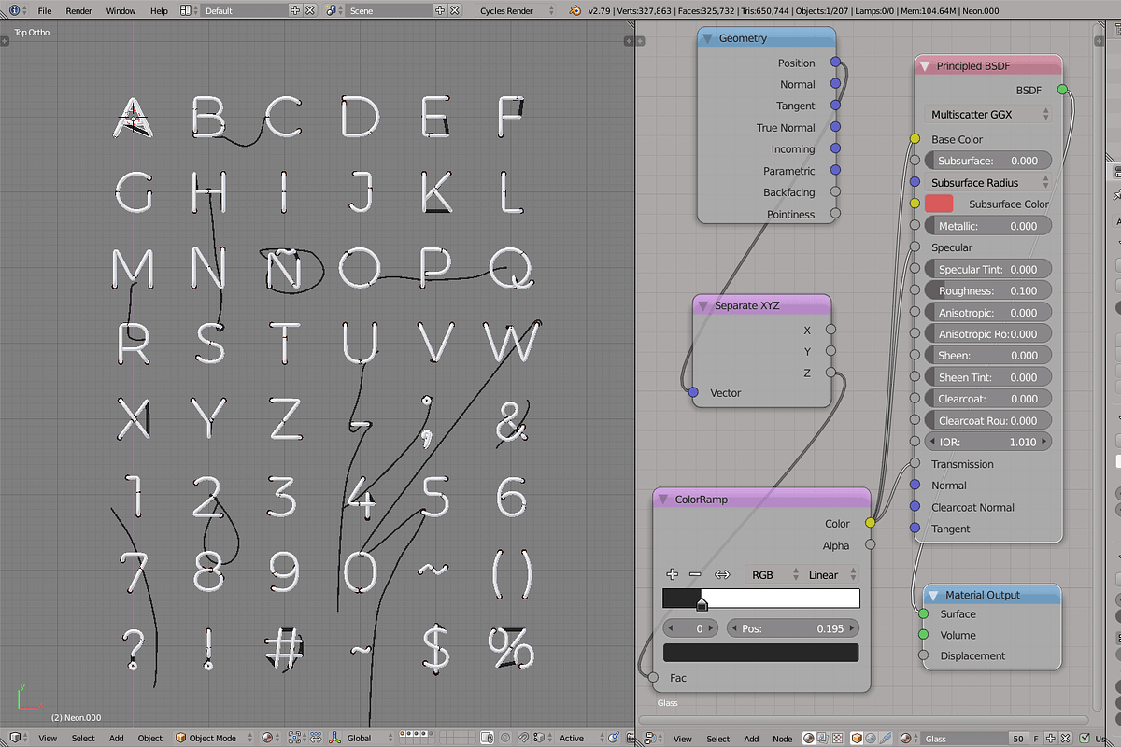This screenshot has width=1121, height=747.
Task: Select shader nodes tree type
Action: (808, 738)
